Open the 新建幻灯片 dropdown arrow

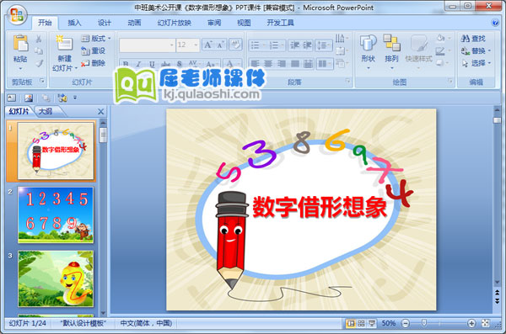[x=76, y=68]
